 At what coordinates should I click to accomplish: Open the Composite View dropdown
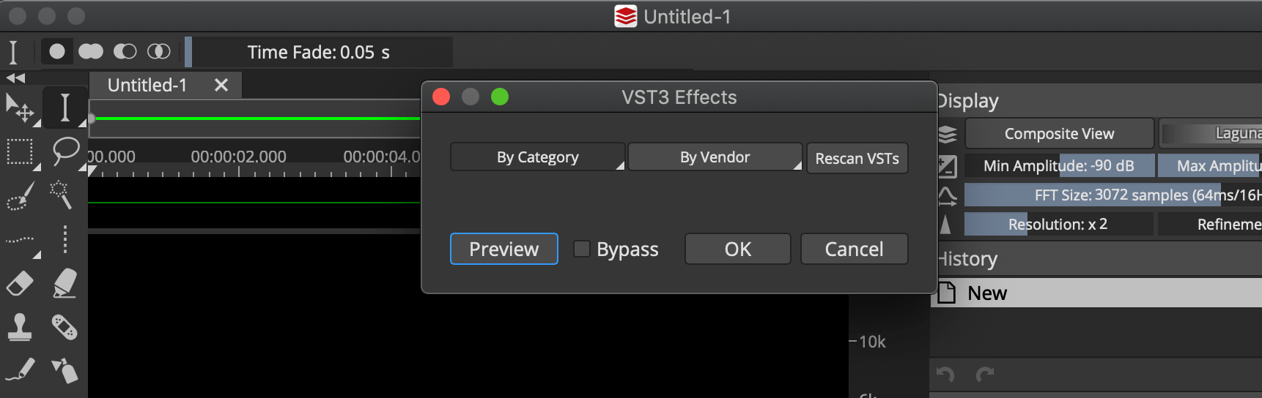pyautogui.click(x=1059, y=134)
